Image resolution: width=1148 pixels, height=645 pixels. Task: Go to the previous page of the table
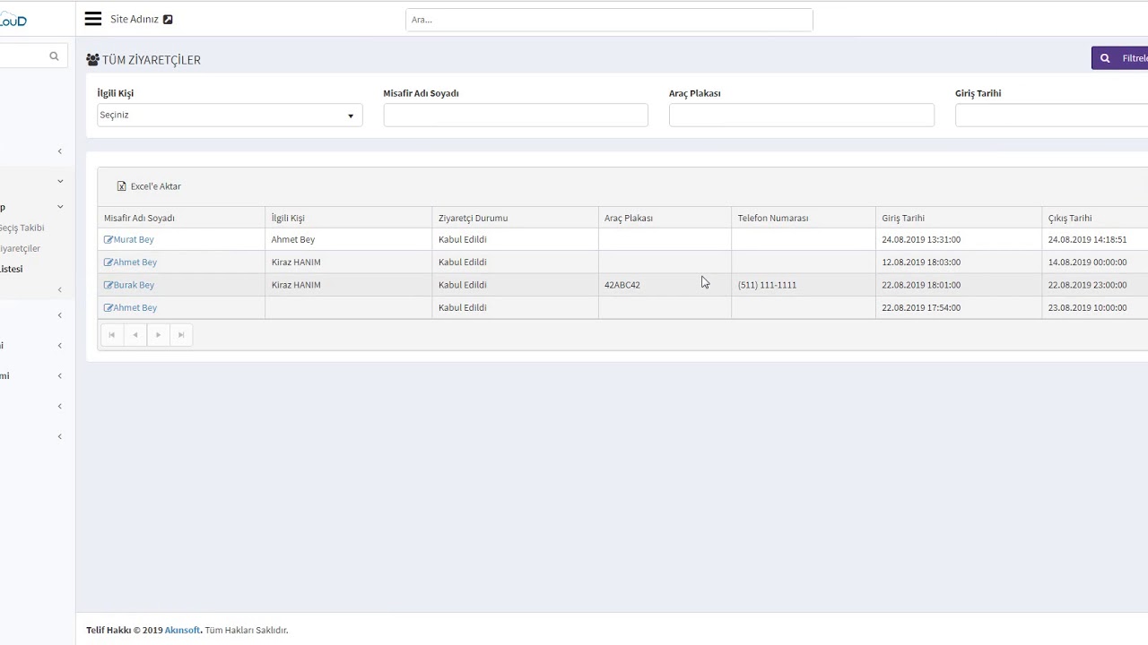(x=135, y=335)
